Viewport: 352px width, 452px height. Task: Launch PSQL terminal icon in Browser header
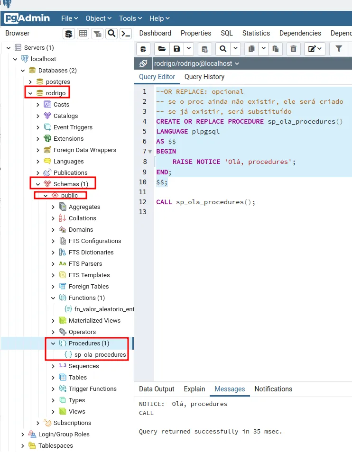(x=126, y=34)
